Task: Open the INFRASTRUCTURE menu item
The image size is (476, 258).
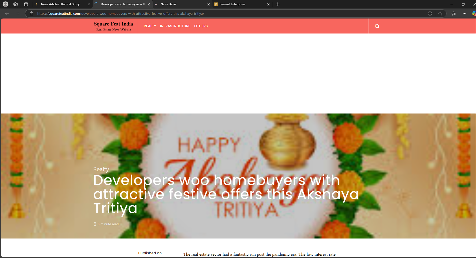Action: click(175, 26)
